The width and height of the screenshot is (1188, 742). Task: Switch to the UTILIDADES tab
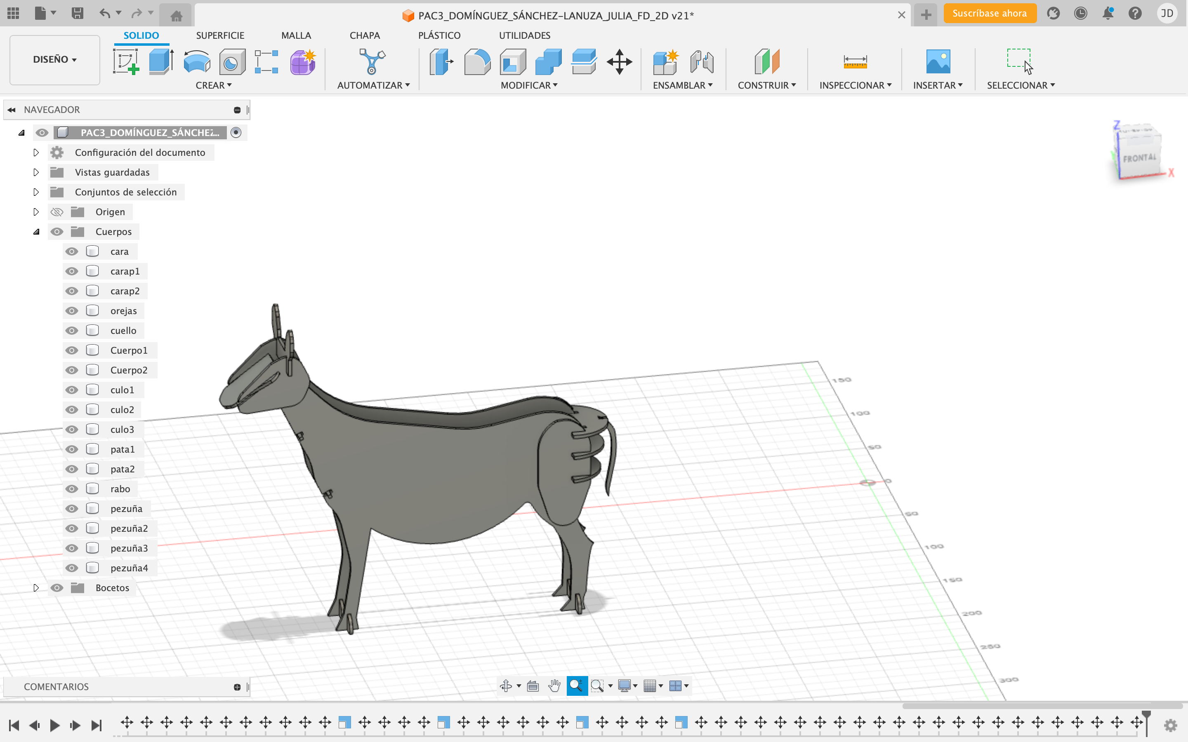[525, 35]
